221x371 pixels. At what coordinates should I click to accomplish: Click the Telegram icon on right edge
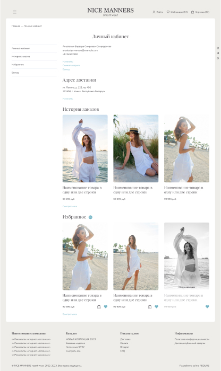[218, 53]
